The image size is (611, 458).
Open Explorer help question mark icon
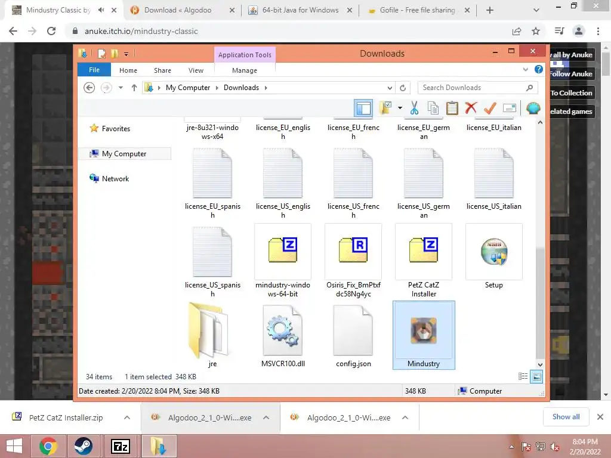pos(539,69)
